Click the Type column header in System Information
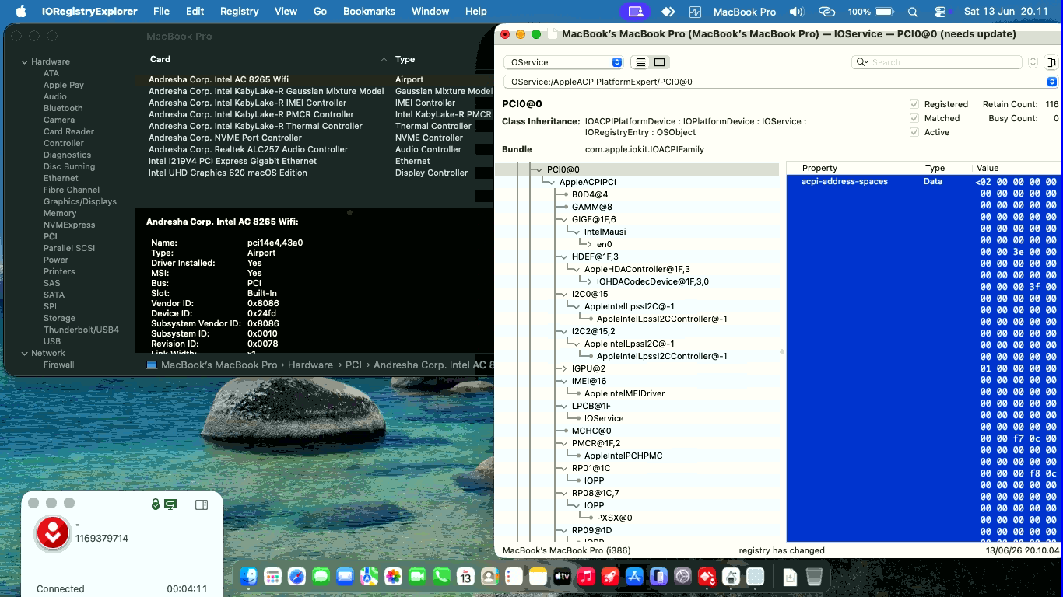Viewport: 1063px width, 597px height. (405, 59)
